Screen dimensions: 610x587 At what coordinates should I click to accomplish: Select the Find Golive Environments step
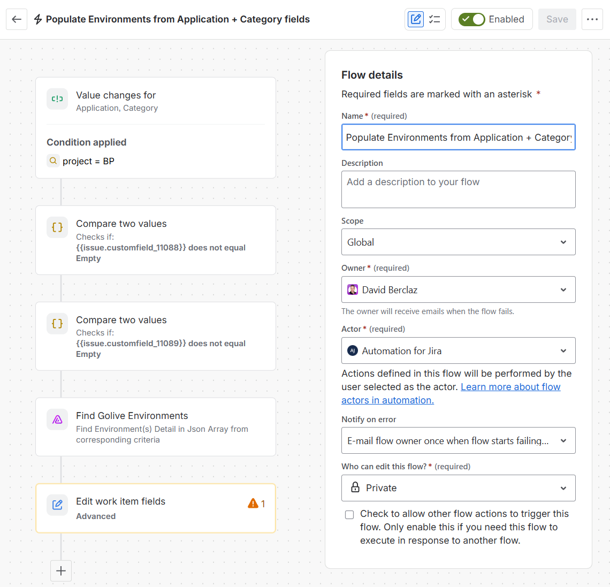156,426
